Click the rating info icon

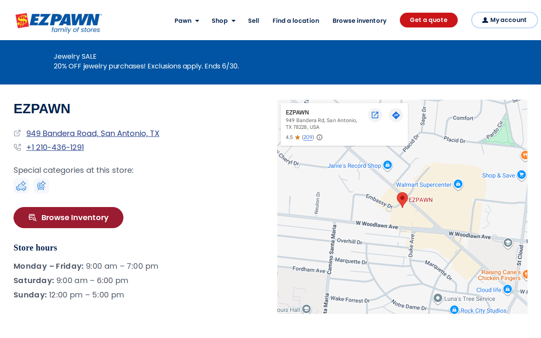coord(320,137)
